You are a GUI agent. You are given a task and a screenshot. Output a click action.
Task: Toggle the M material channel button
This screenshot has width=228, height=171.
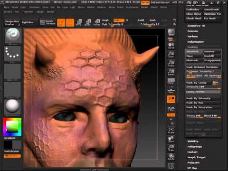tap(127, 20)
